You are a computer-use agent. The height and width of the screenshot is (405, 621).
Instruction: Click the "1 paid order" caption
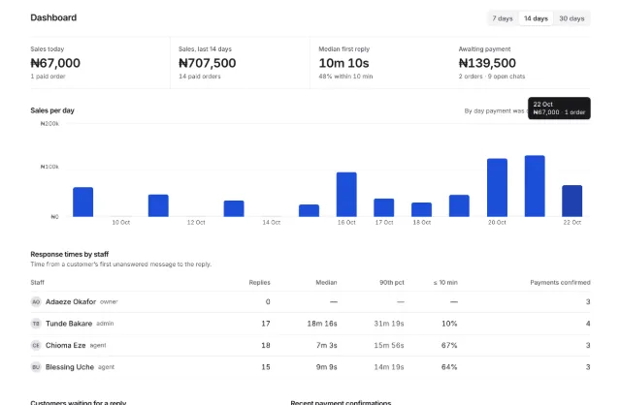pos(48,77)
